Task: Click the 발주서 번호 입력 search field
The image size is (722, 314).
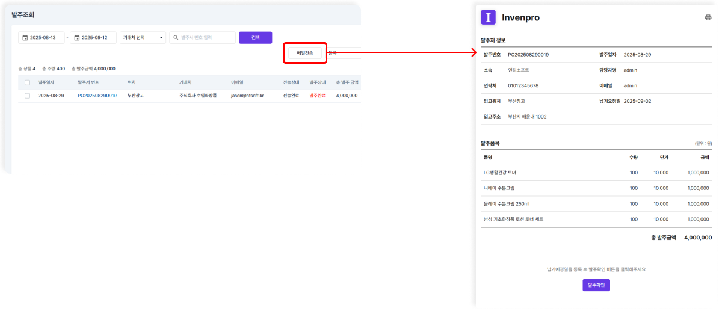Action: tap(206, 38)
